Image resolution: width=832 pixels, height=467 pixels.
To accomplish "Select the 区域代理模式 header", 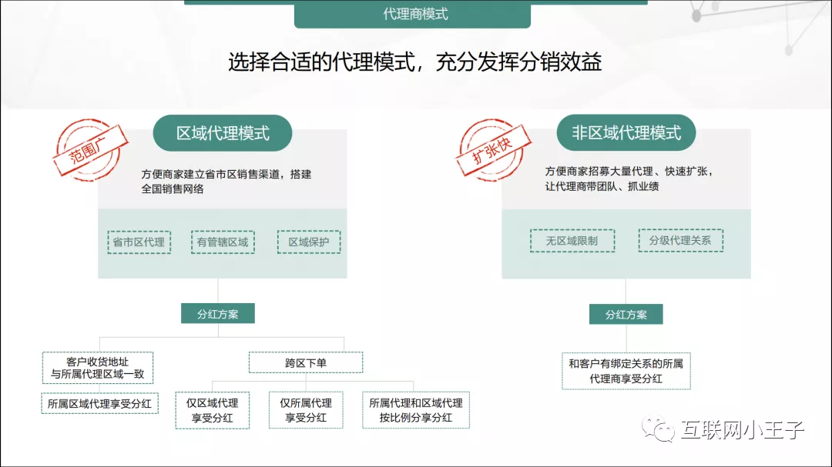I will click(x=223, y=132).
